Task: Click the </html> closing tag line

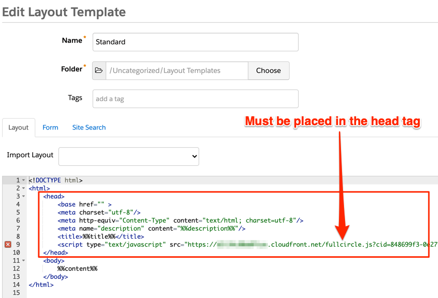Action: 41,285
